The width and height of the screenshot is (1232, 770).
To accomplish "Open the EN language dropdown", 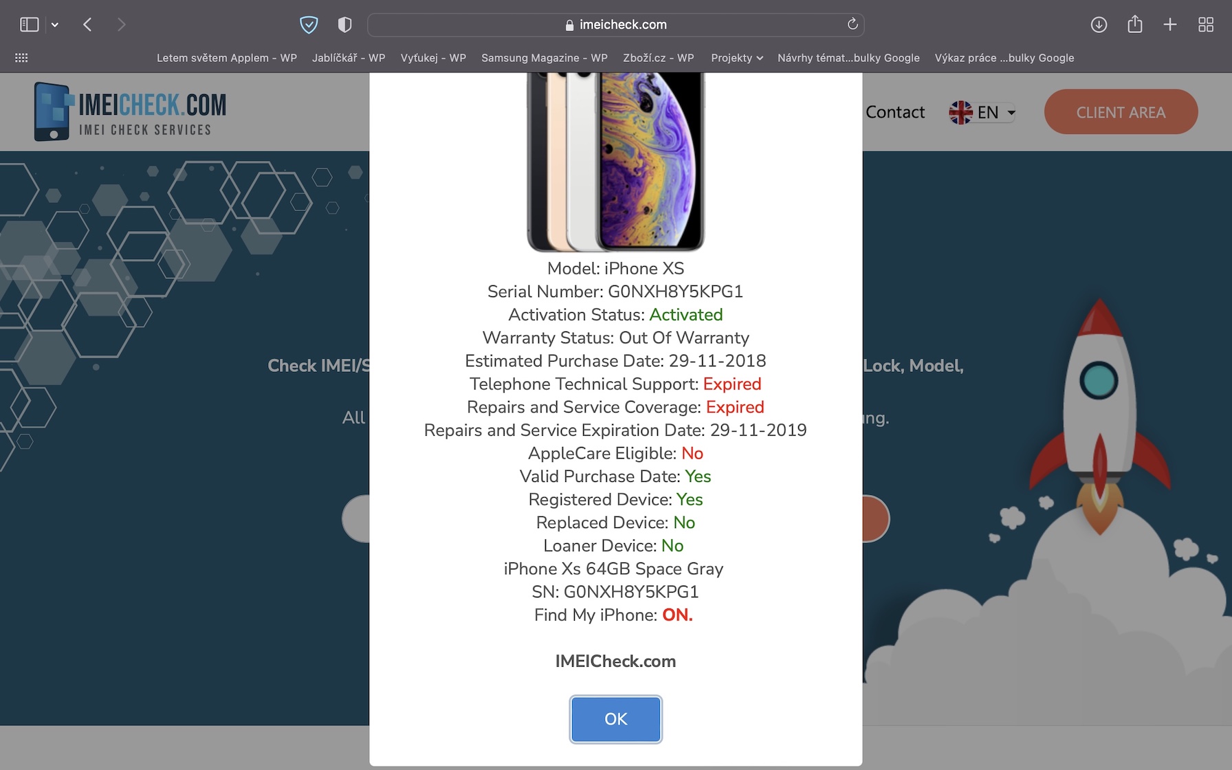I will pos(982,112).
